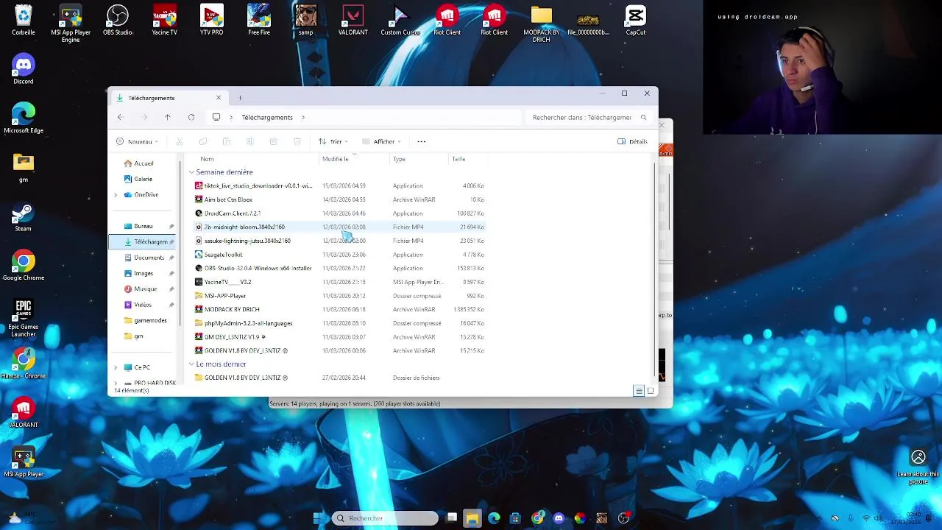Click the taskbar Rechercher search box
This screenshot has height=530, width=942.
[x=385, y=518]
